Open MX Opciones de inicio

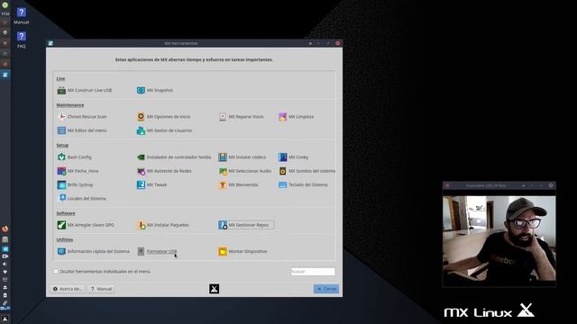pos(164,116)
